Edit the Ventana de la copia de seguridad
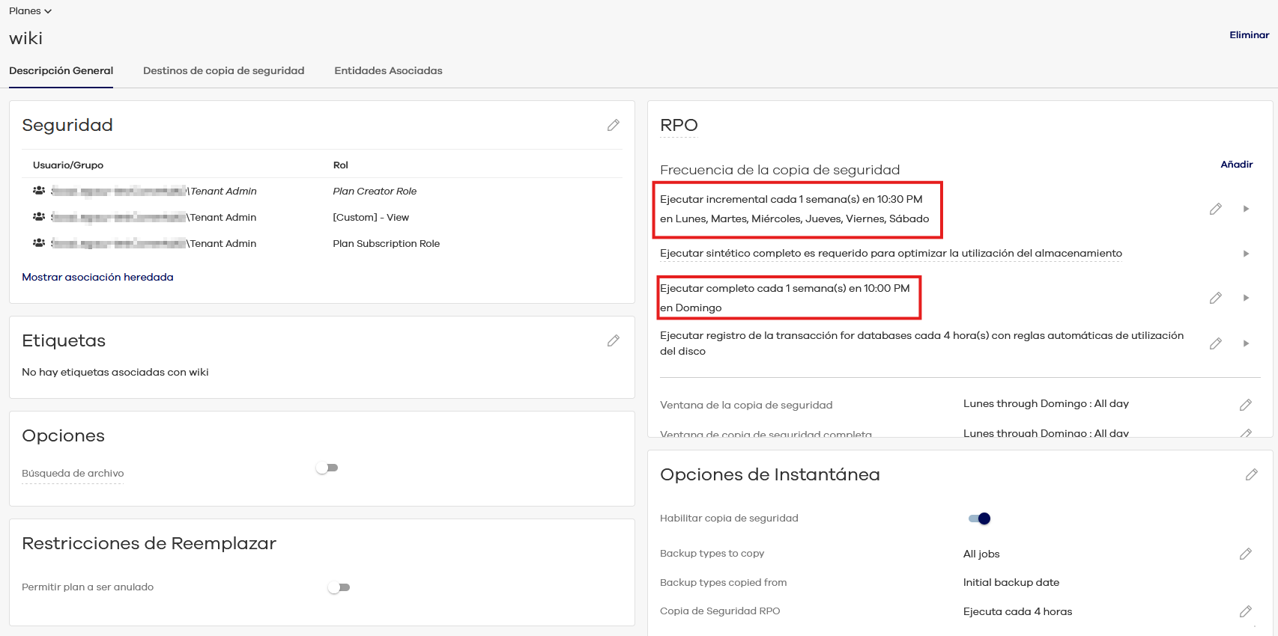Image resolution: width=1278 pixels, height=636 pixels. tap(1245, 405)
